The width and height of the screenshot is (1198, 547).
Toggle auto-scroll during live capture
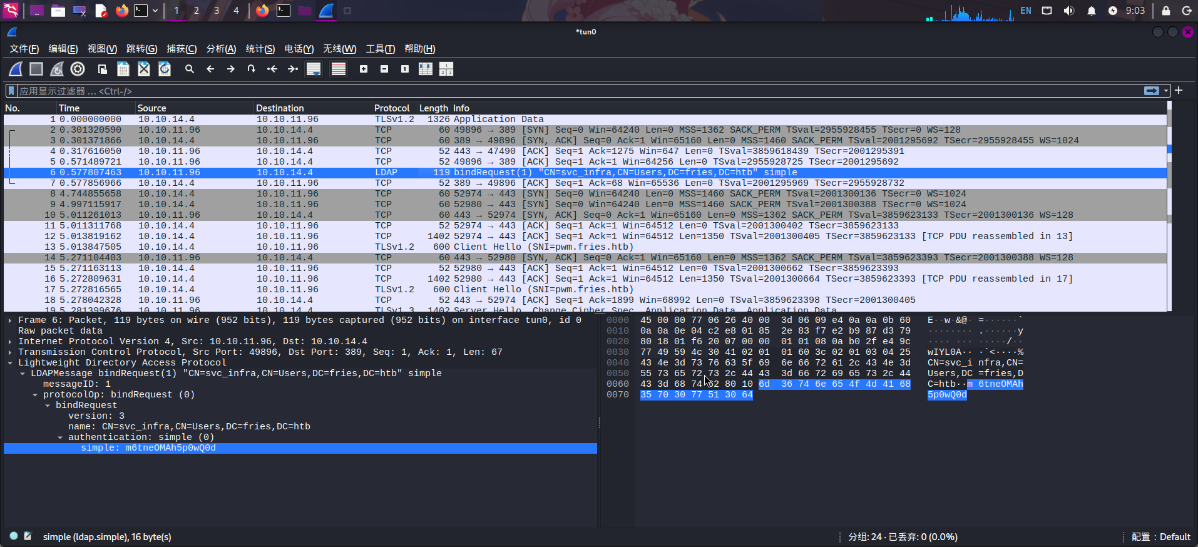(314, 69)
